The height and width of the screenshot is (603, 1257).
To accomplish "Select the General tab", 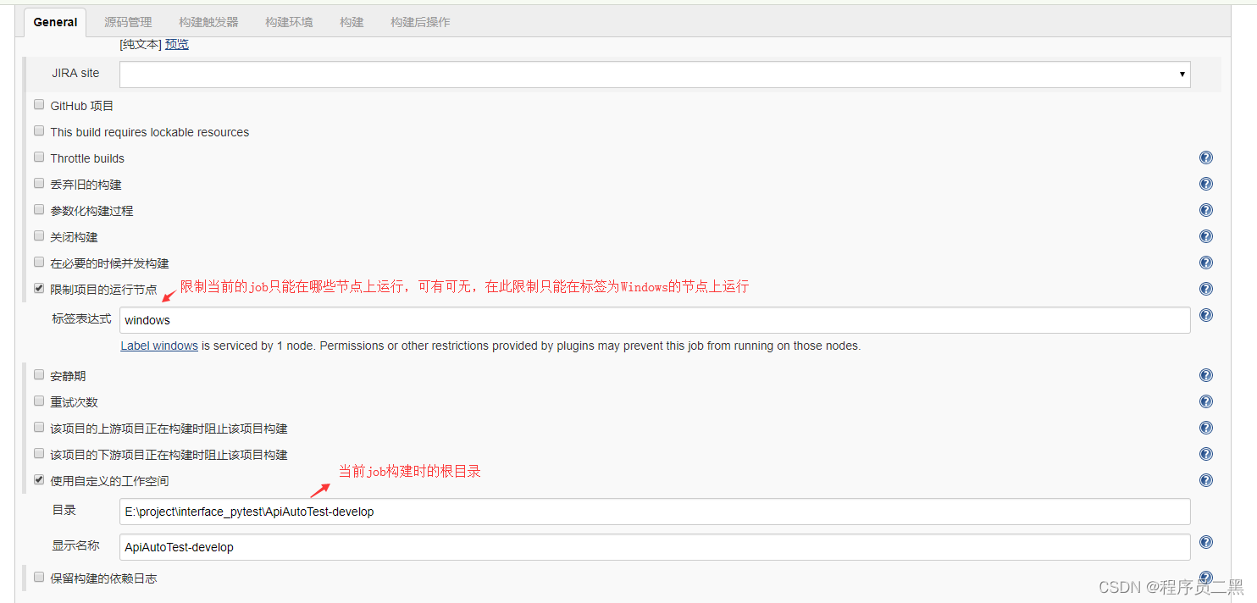I will [56, 22].
